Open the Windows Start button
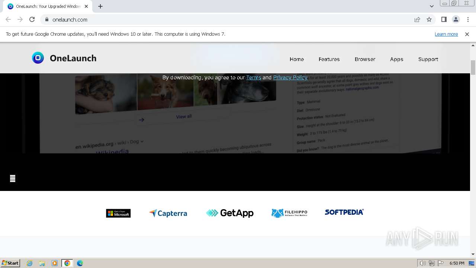Viewport: 476px width, 268px height. coord(10,263)
